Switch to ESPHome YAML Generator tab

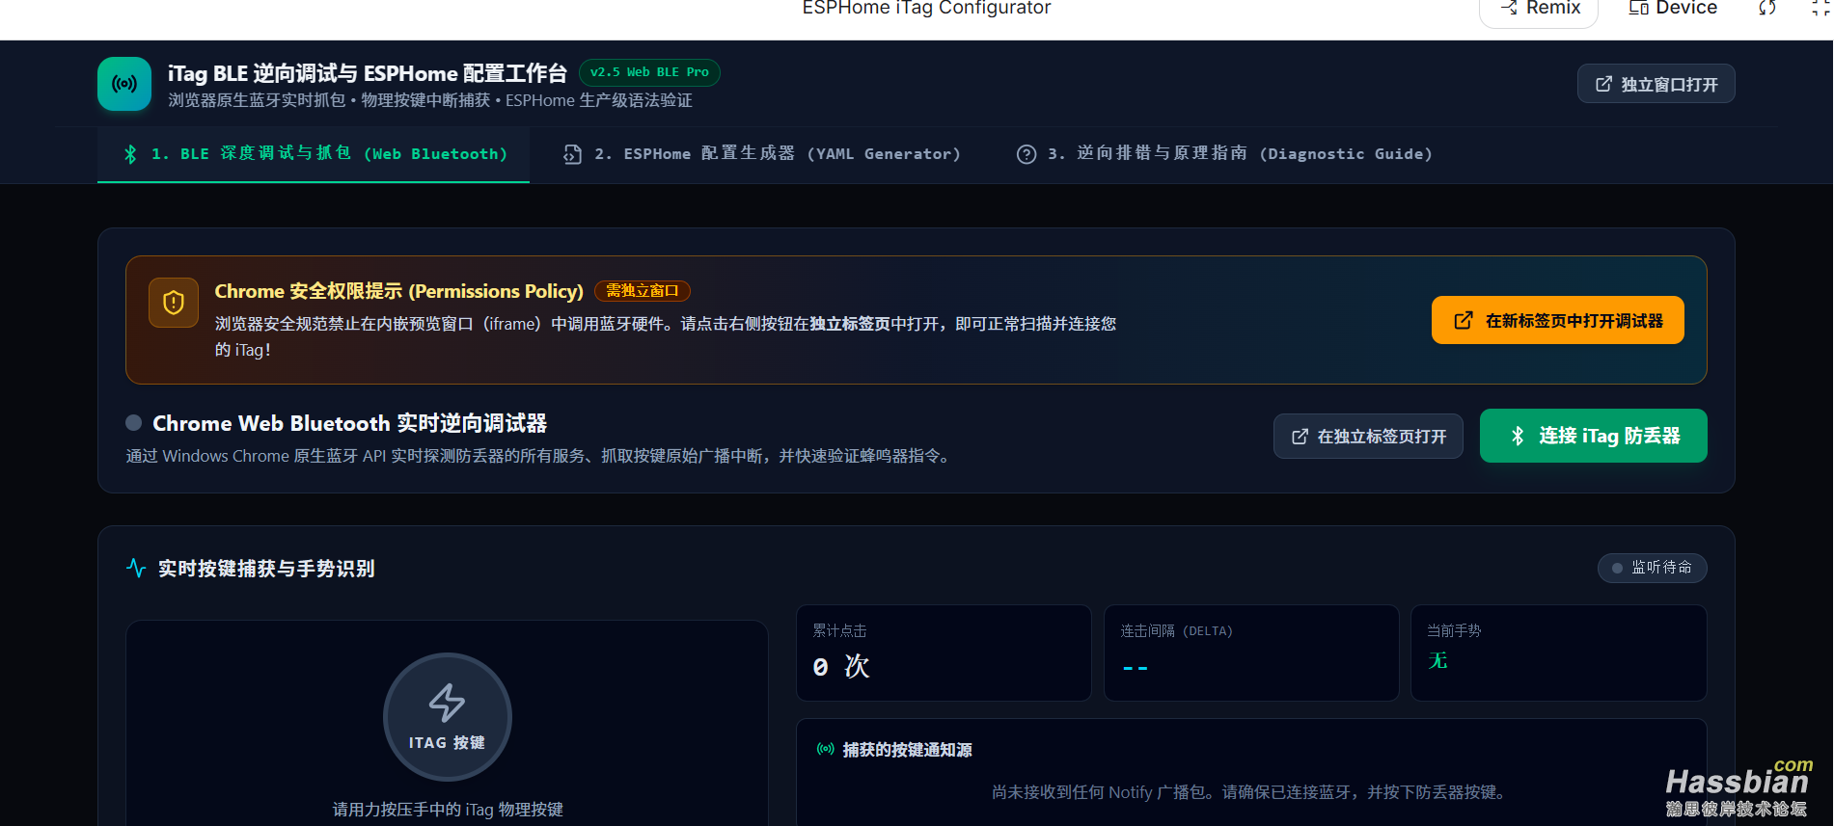click(x=761, y=154)
